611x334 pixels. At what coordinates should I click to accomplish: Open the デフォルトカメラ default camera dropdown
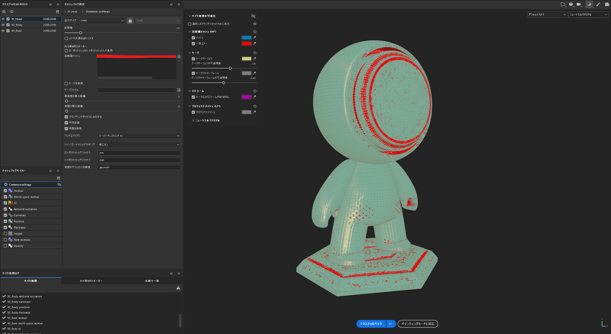[547, 15]
